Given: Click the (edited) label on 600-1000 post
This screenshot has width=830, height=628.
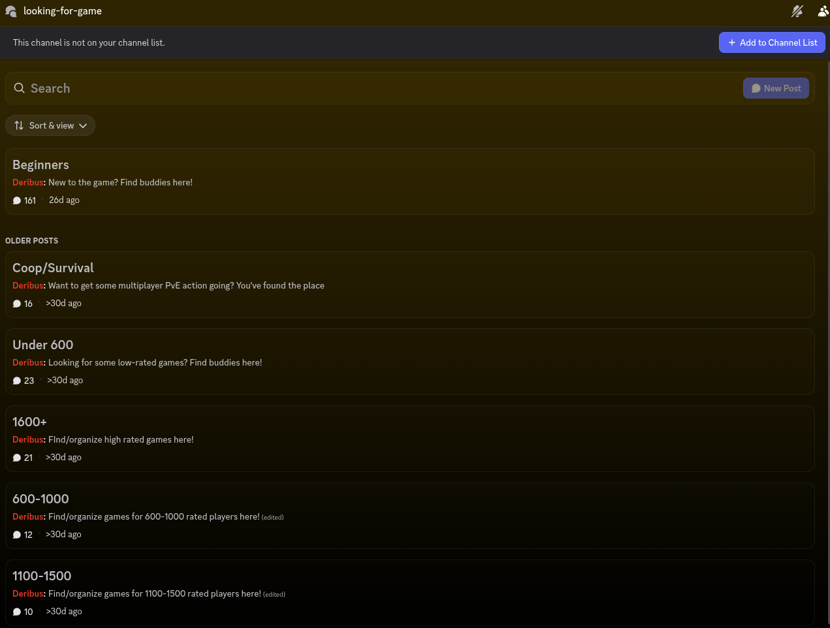Looking at the screenshot, I should point(273,517).
